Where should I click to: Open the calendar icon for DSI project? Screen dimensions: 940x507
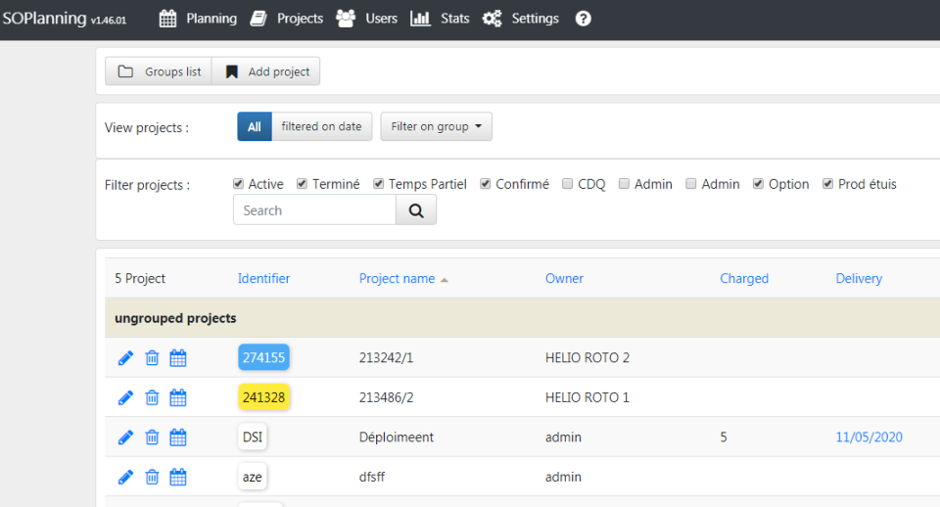tap(178, 438)
